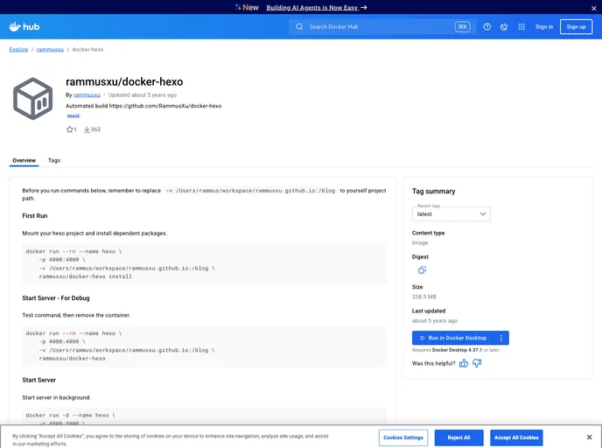
Task: Click the Search Docker Hub field
Action: pos(382,27)
